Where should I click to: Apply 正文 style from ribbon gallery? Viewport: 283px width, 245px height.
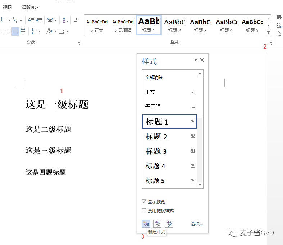coord(97,25)
